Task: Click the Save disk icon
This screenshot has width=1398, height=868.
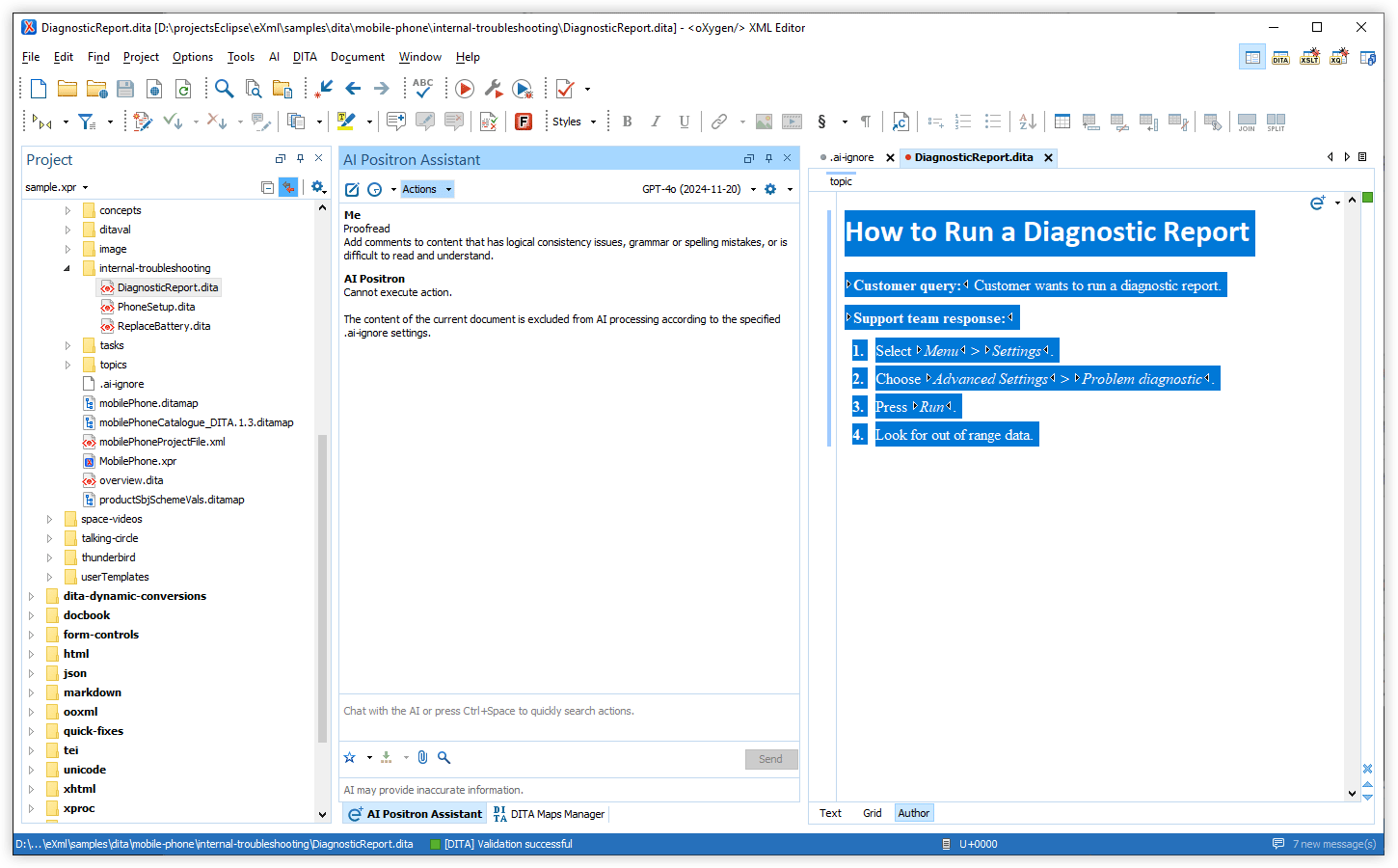Action: [125, 89]
